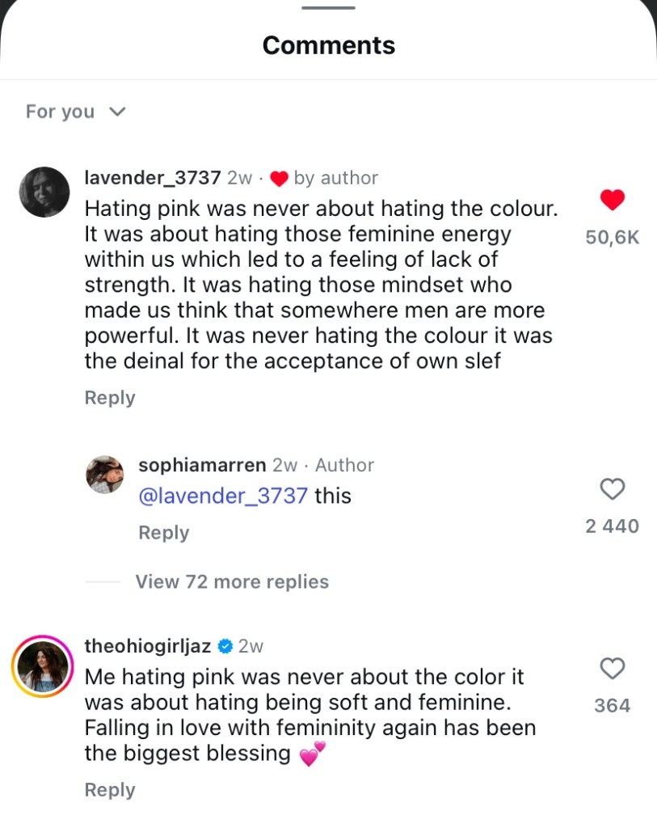Like theohiogirljaz's comment with the heart

tap(613, 668)
